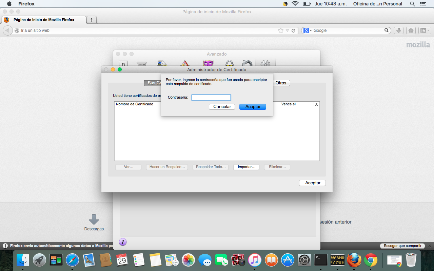The image size is (434, 271).
Task: Bookmark this page with the star icon
Action: click(281, 30)
